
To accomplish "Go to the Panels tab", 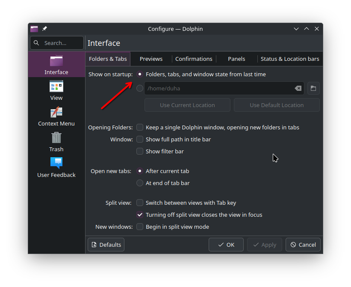I will (x=236, y=59).
